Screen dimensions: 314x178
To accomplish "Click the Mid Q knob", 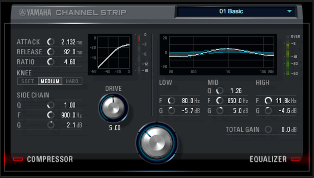I will point(219,91).
